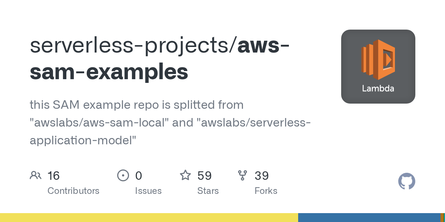Viewport: 445px width, 222px height.
Task: Open the aws-sam-examples repository title
Action: click(160, 59)
